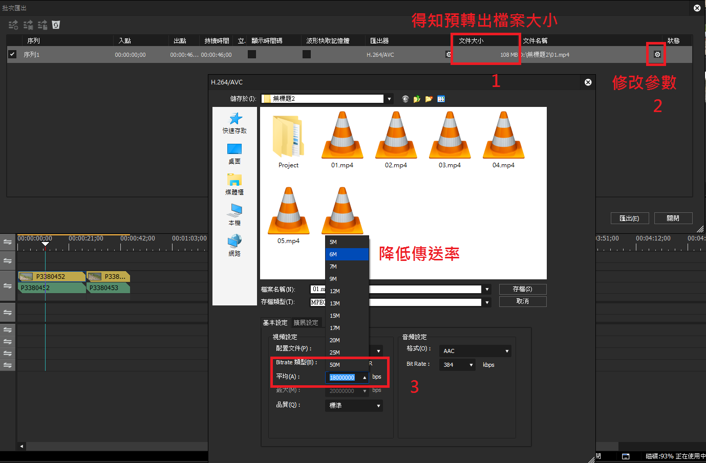Viewport: 706px width, 463px height.
Task: Click the 匯出 export button
Action: (629, 218)
